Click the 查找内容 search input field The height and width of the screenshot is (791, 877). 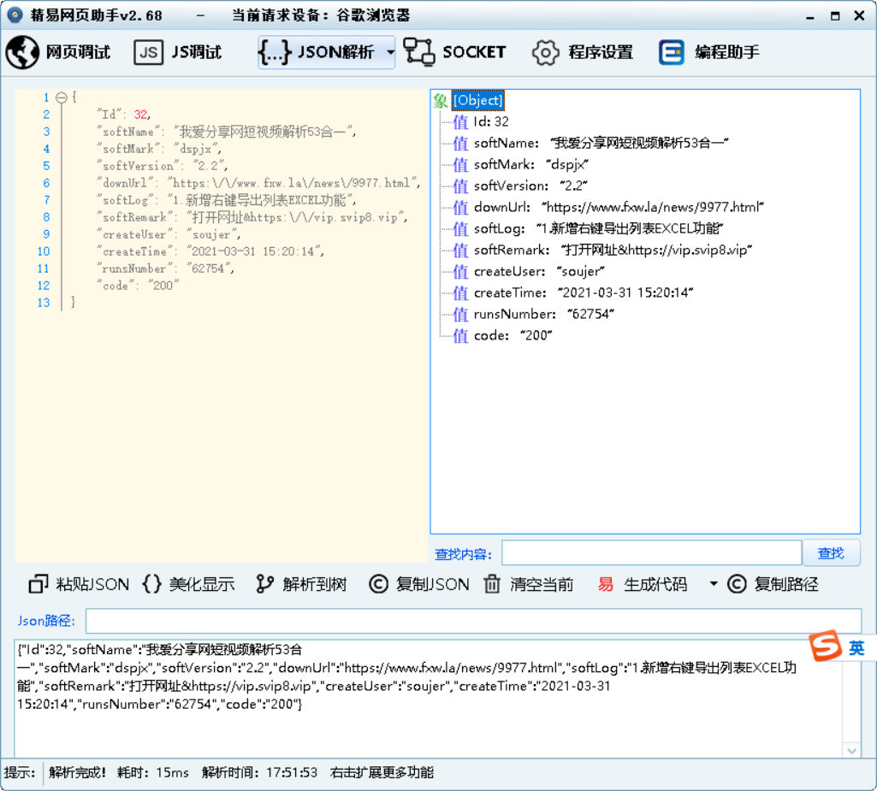[650, 553]
